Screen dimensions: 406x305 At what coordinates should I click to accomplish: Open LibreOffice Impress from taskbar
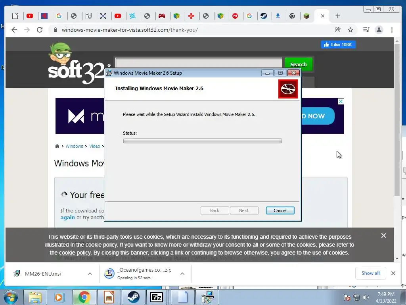109,297
